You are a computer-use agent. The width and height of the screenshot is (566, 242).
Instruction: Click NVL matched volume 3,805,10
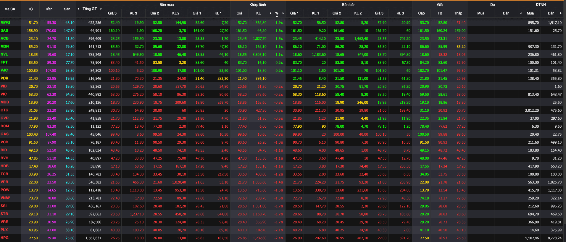coord(259,55)
